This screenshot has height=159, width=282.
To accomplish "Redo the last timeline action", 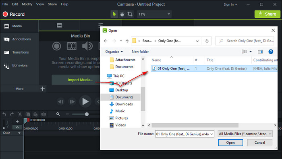I will coord(12,114).
